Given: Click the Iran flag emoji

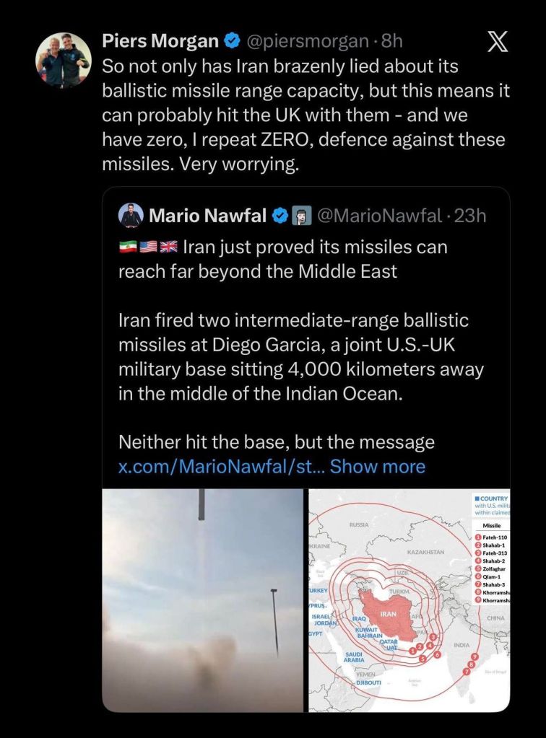Looking at the screenshot, I should [x=127, y=247].
